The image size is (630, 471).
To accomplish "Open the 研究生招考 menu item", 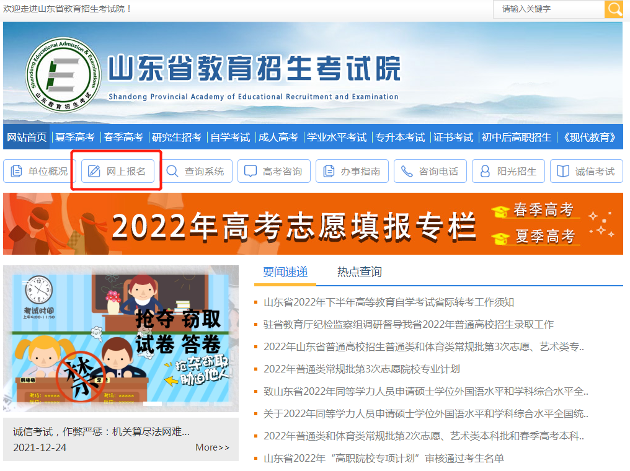I will point(177,138).
